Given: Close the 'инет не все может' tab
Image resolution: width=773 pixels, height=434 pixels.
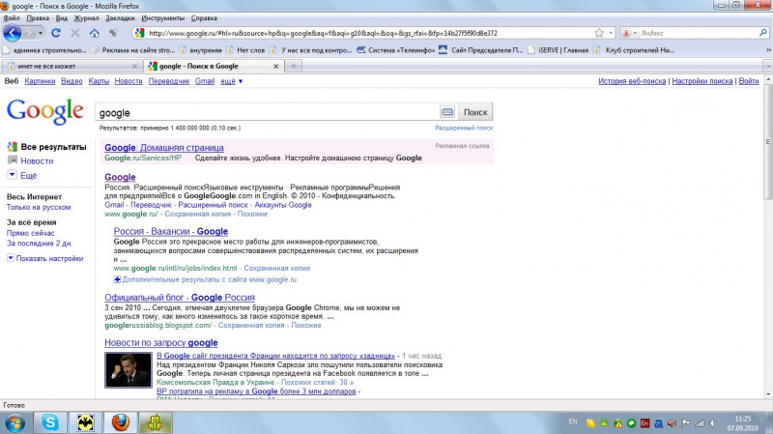Looking at the screenshot, I should point(134,66).
